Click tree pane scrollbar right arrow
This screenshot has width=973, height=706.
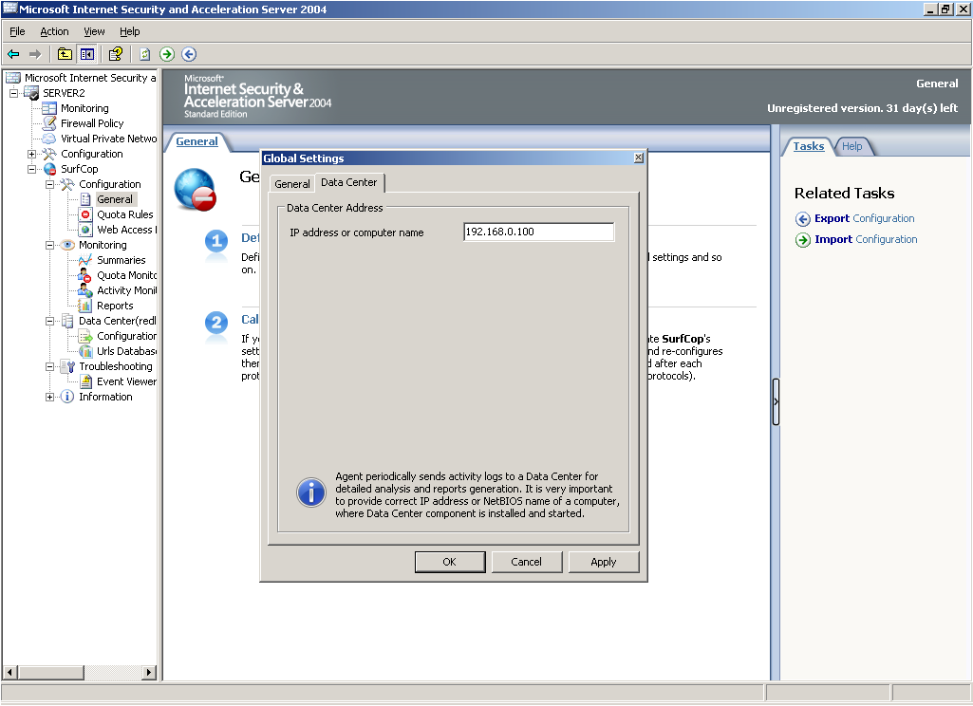149,673
